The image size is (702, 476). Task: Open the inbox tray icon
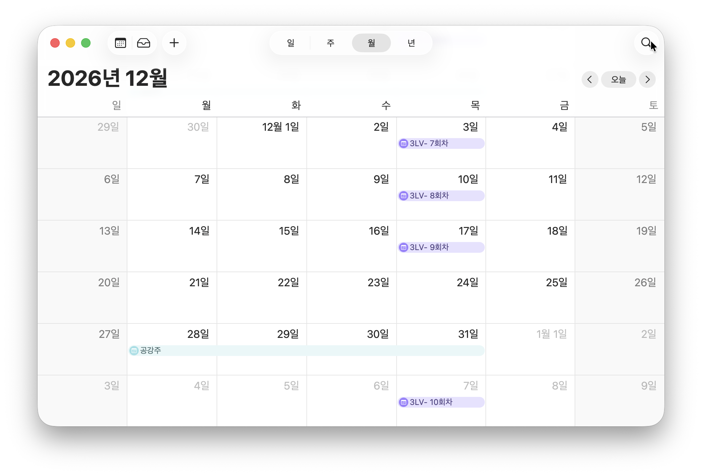click(x=143, y=43)
